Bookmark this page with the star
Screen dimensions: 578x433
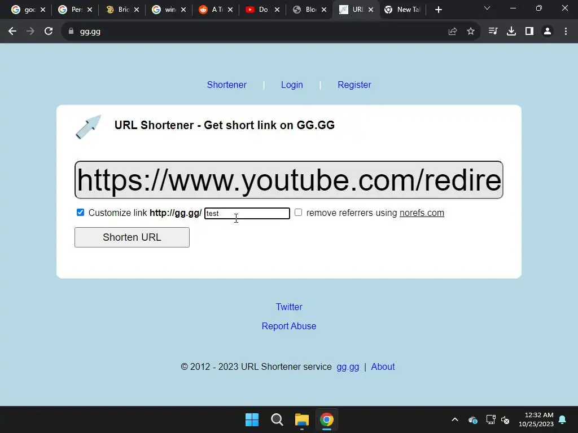click(471, 32)
